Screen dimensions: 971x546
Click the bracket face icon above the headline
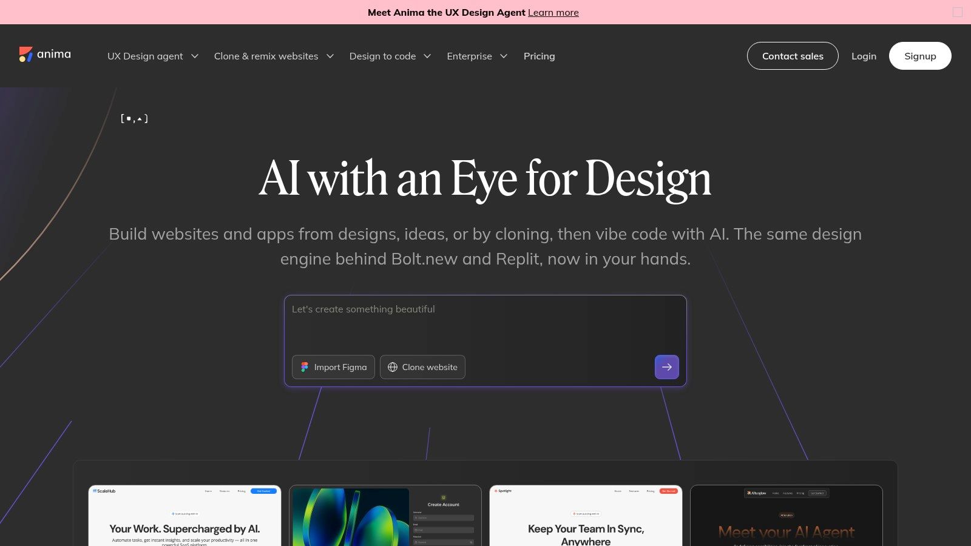point(134,119)
